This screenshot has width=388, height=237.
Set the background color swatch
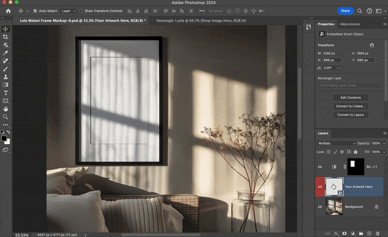(8, 142)
